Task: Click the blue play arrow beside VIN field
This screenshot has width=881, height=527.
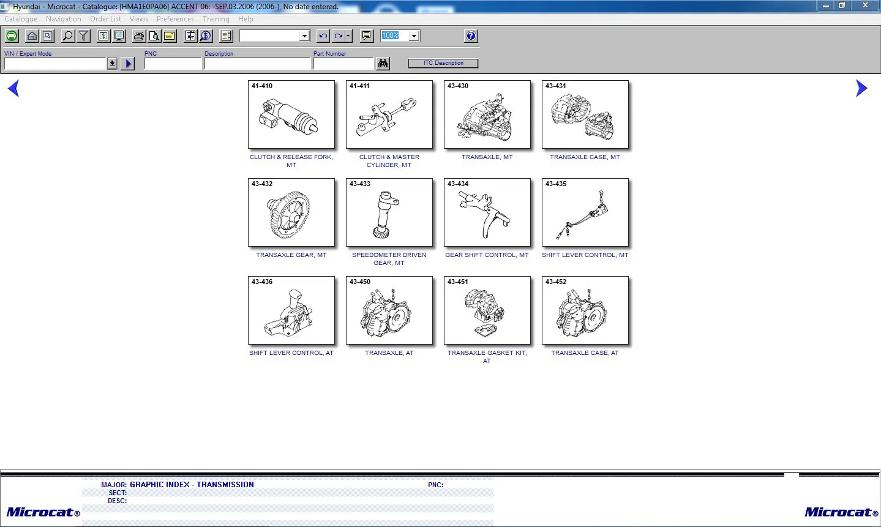Action: (x=128, y=64)
